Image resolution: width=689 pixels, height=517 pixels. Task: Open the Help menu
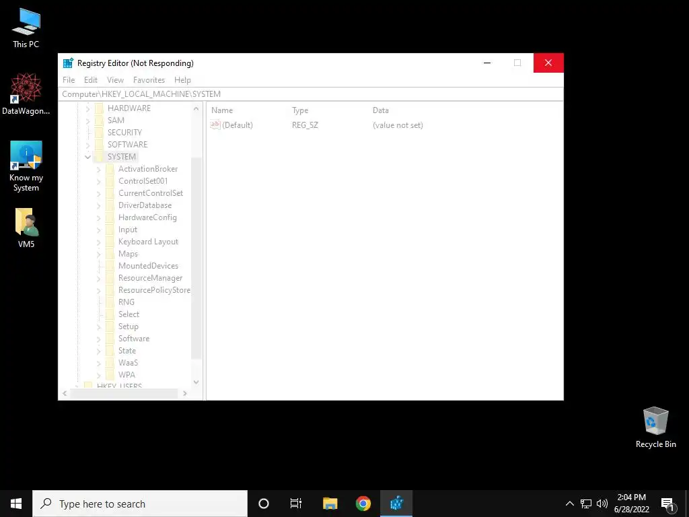click(182, 80)
